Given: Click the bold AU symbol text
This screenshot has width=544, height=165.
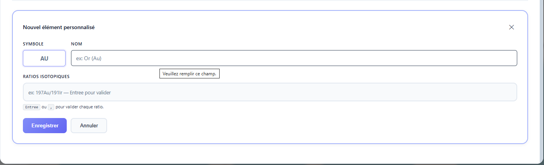Looking at the screenshot, I should coord(44,58).
